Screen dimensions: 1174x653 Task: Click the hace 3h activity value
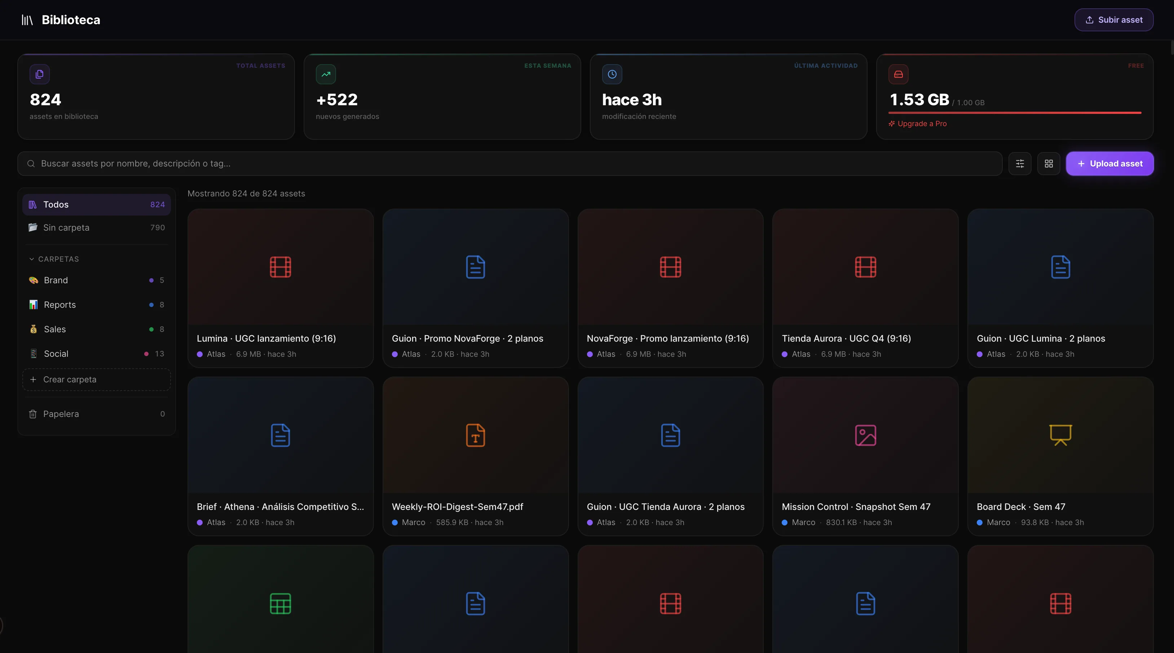click(632, 100)
